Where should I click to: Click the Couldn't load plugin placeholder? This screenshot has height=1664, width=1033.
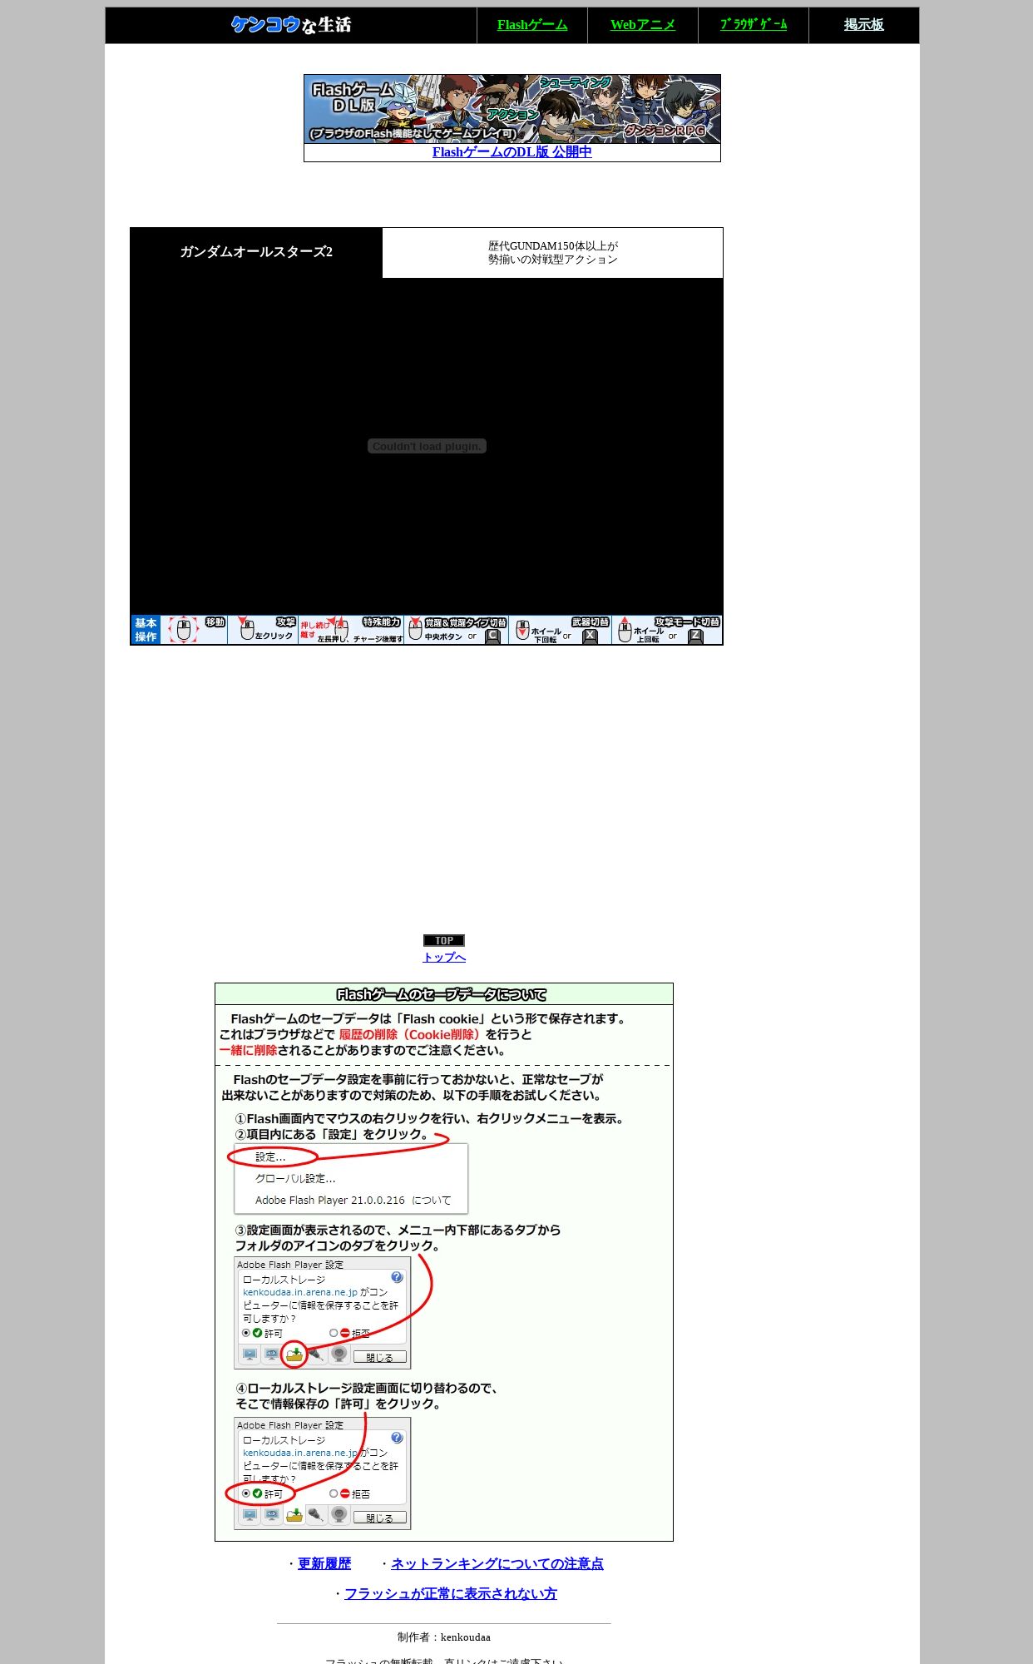[x=427, y=447]
